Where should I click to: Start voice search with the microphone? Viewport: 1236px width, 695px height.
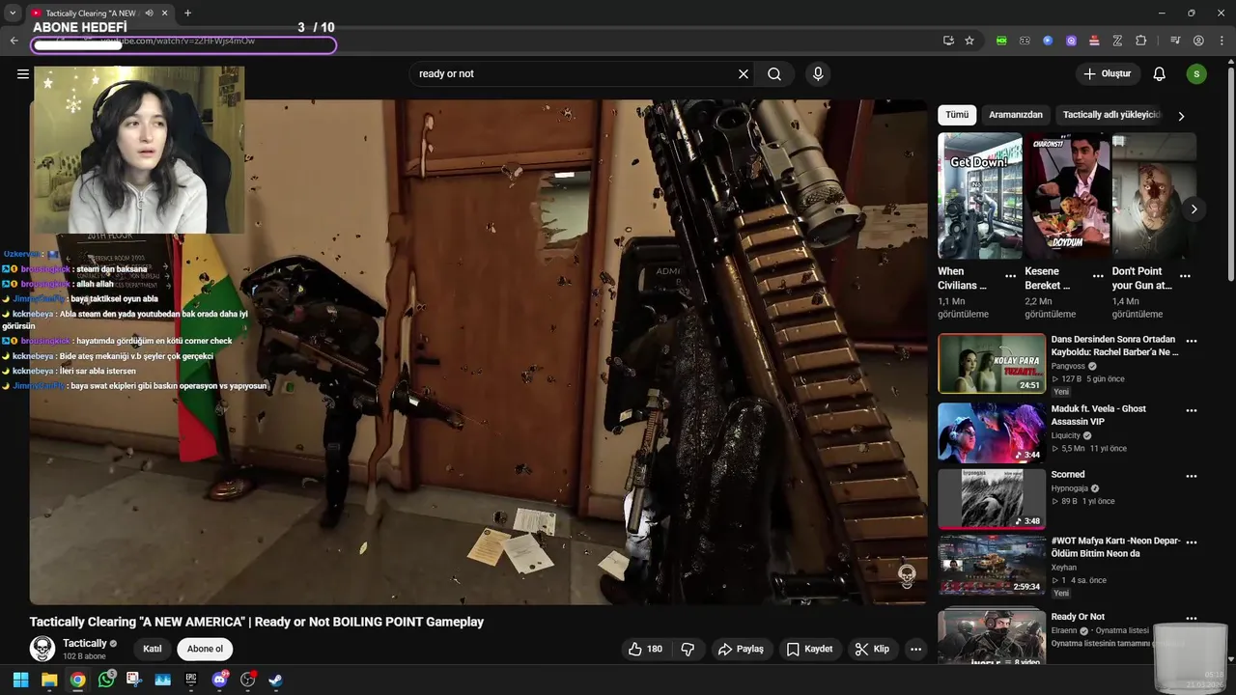pos(818,73)
